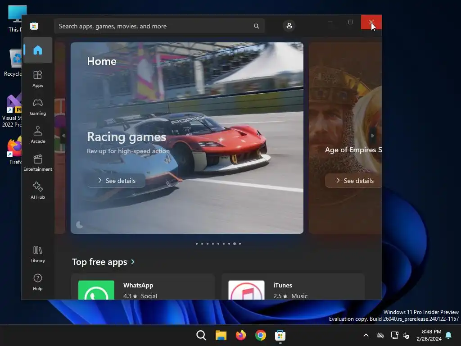
Task: Open Library in Store sidebar
Action: [38, 254]
